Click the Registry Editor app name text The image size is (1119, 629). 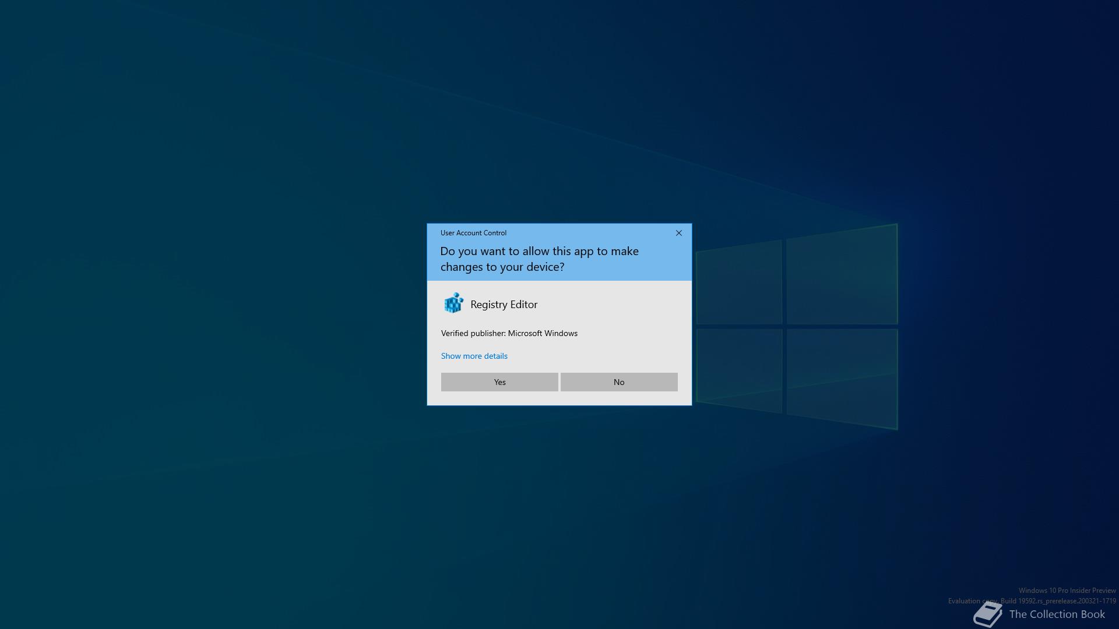(504, 305)
